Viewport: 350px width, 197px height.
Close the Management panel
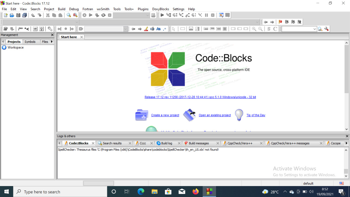point(52,35)
